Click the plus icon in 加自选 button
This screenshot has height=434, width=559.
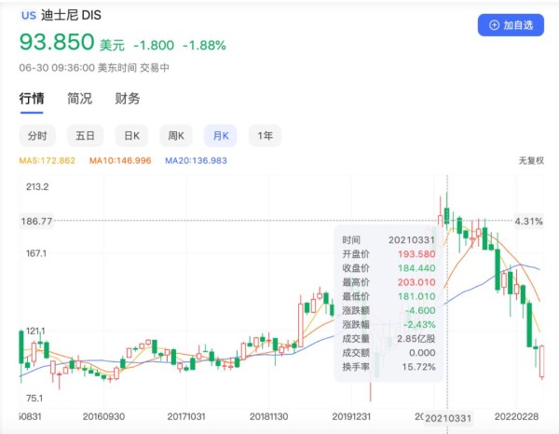(x=494, y=25)
